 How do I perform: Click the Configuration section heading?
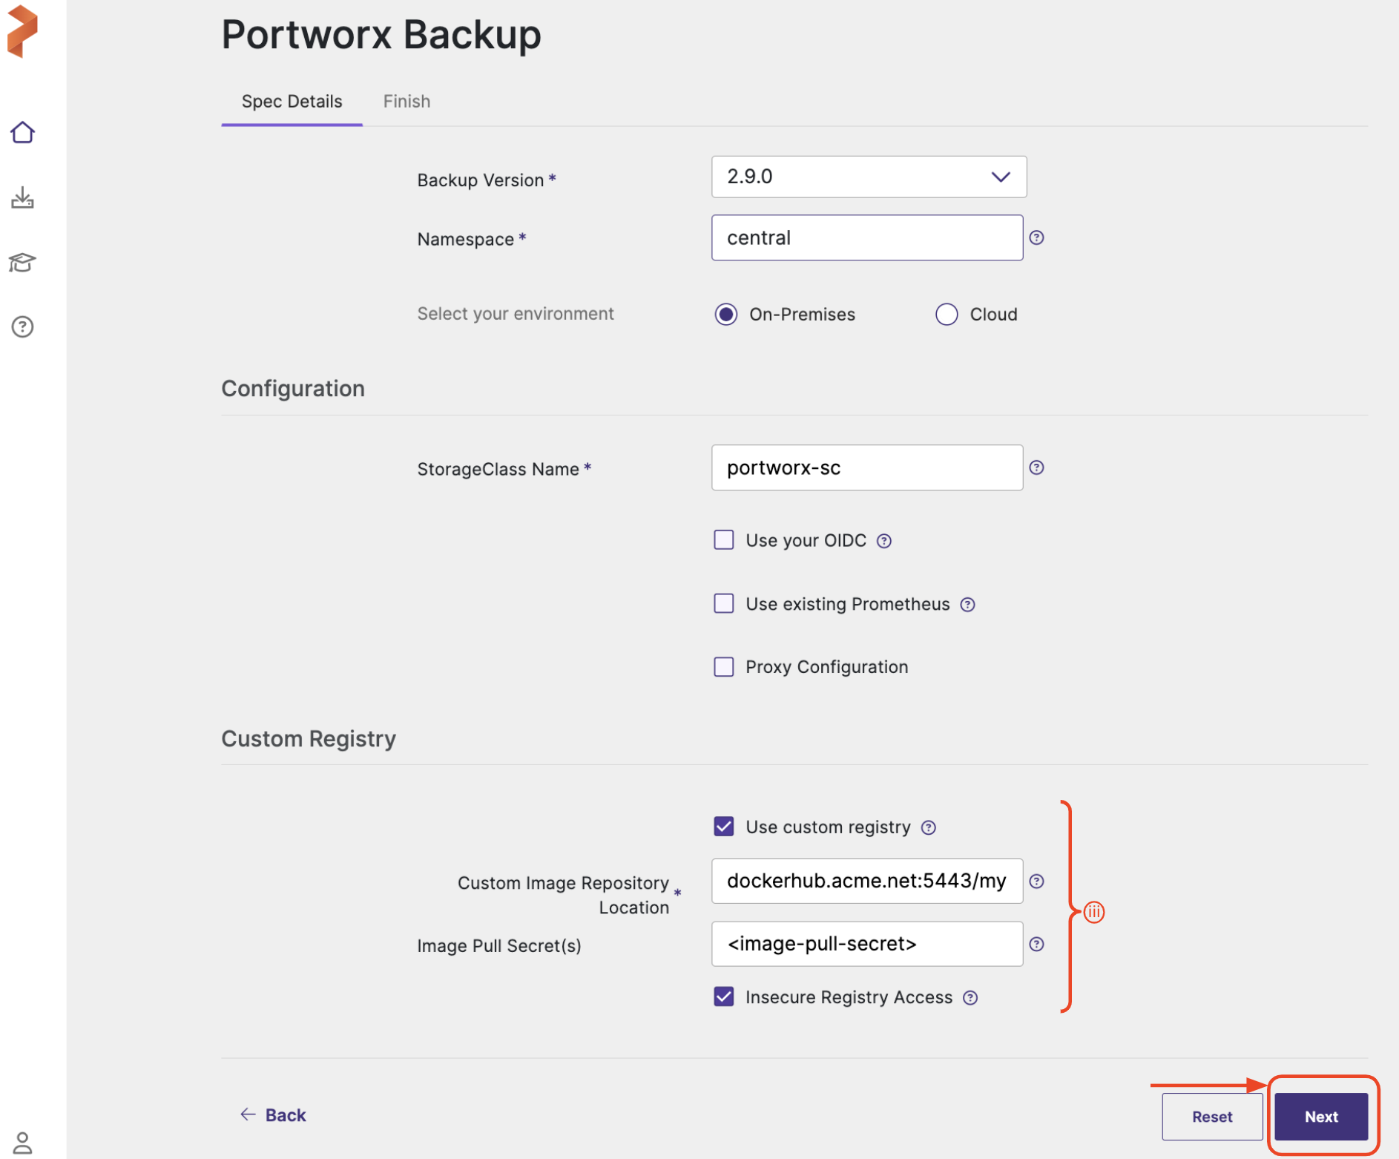tap(293, 389)
